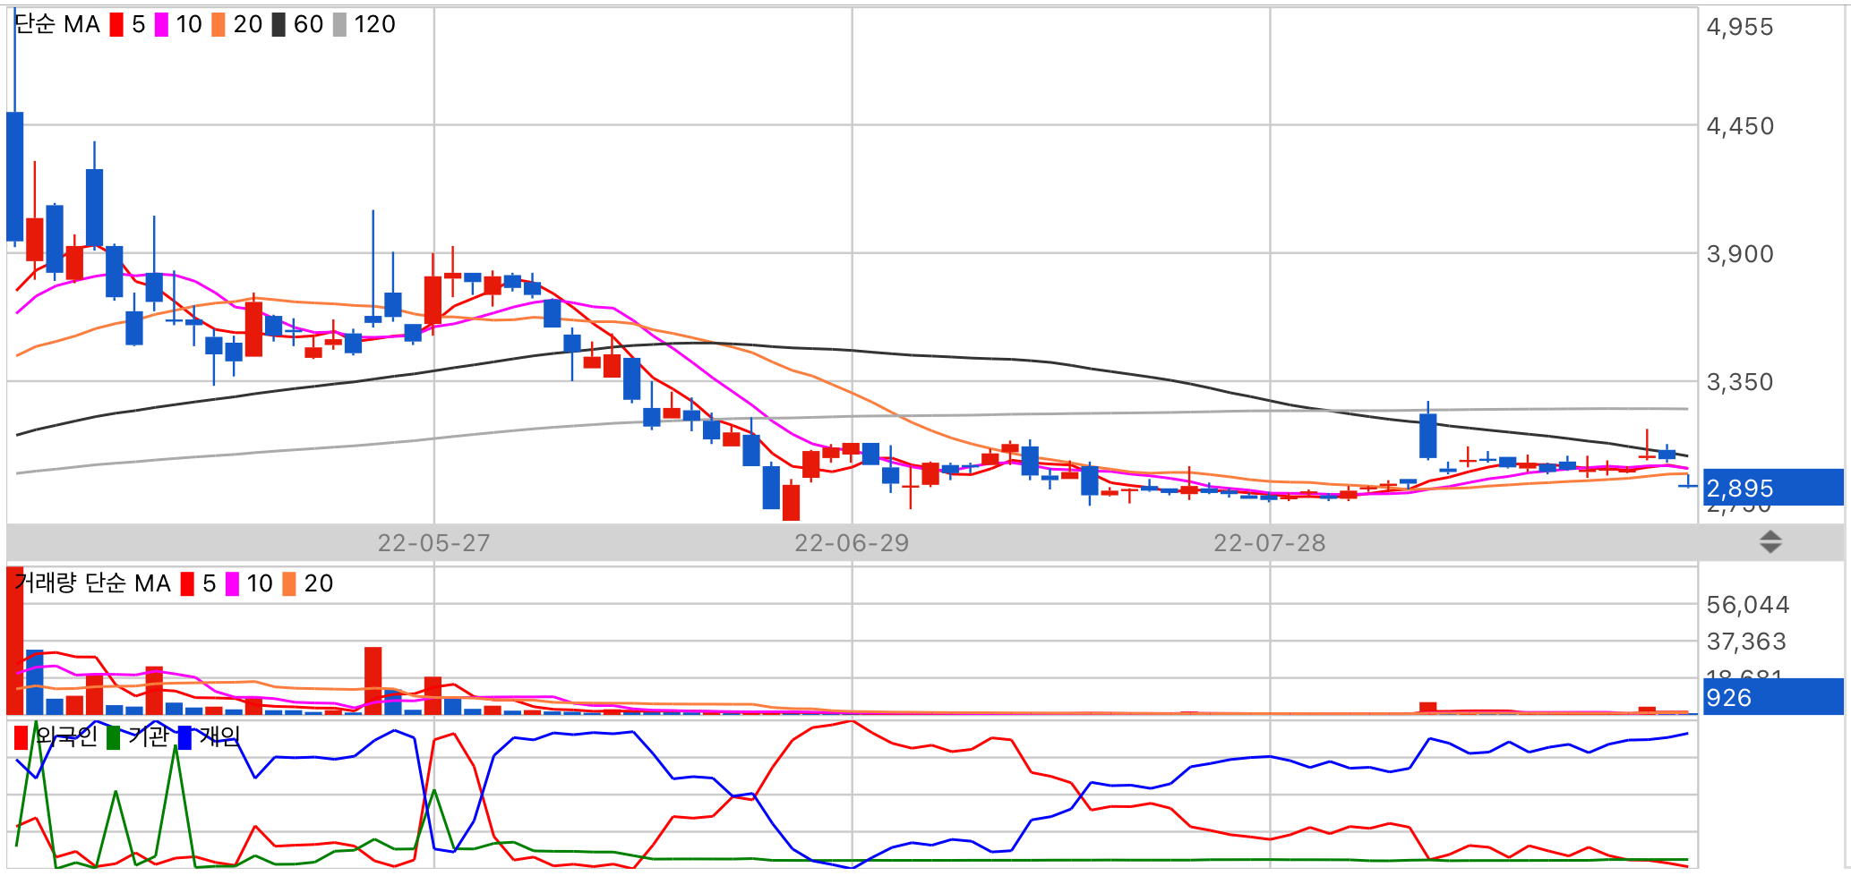This screenshot has width=1851, height=876.
Task: Click the orange 20 swatch in volume MA legend
Action: tap(289, 584)
